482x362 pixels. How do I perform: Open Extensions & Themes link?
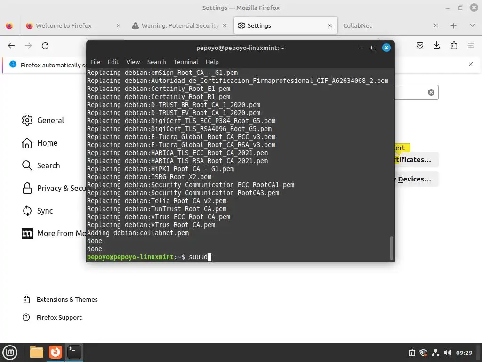pyautogui.click(x=60, y=299)
